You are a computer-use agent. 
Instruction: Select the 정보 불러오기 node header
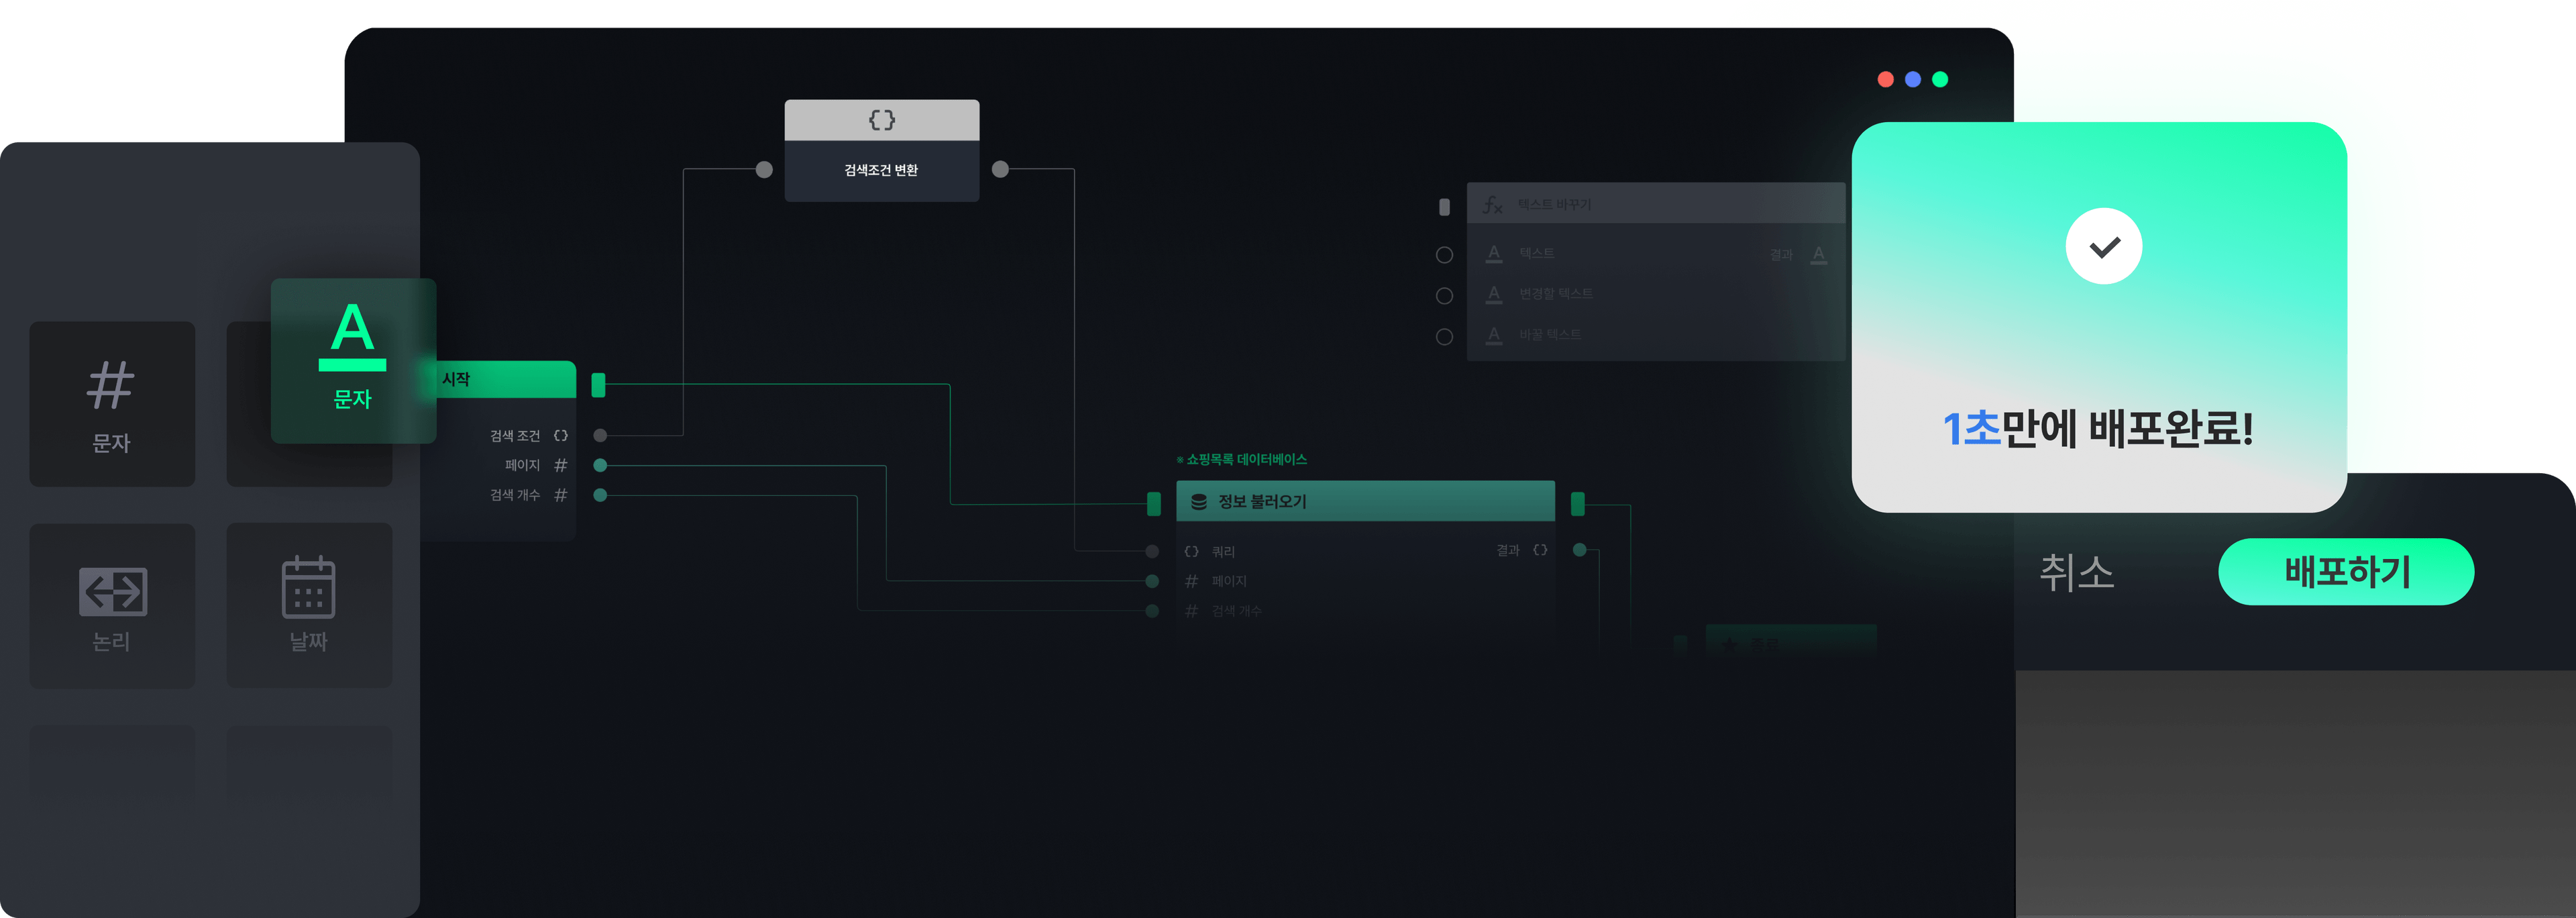pos(1365,501)
